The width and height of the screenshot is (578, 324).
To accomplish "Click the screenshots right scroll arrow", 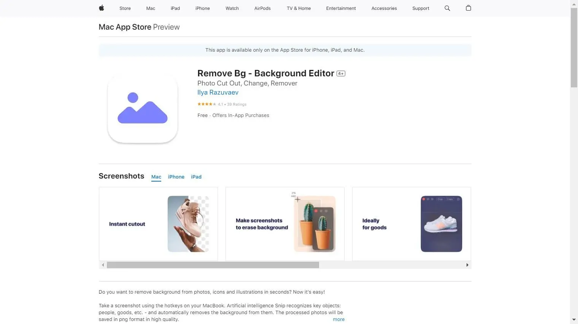I will 467,265.
